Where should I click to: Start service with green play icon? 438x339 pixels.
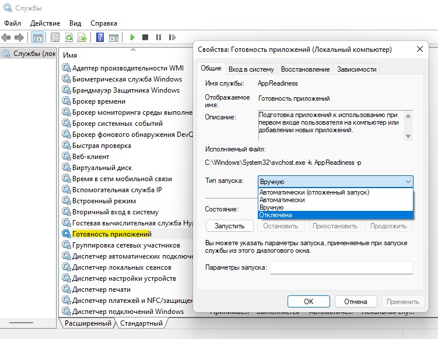(132, 37)
